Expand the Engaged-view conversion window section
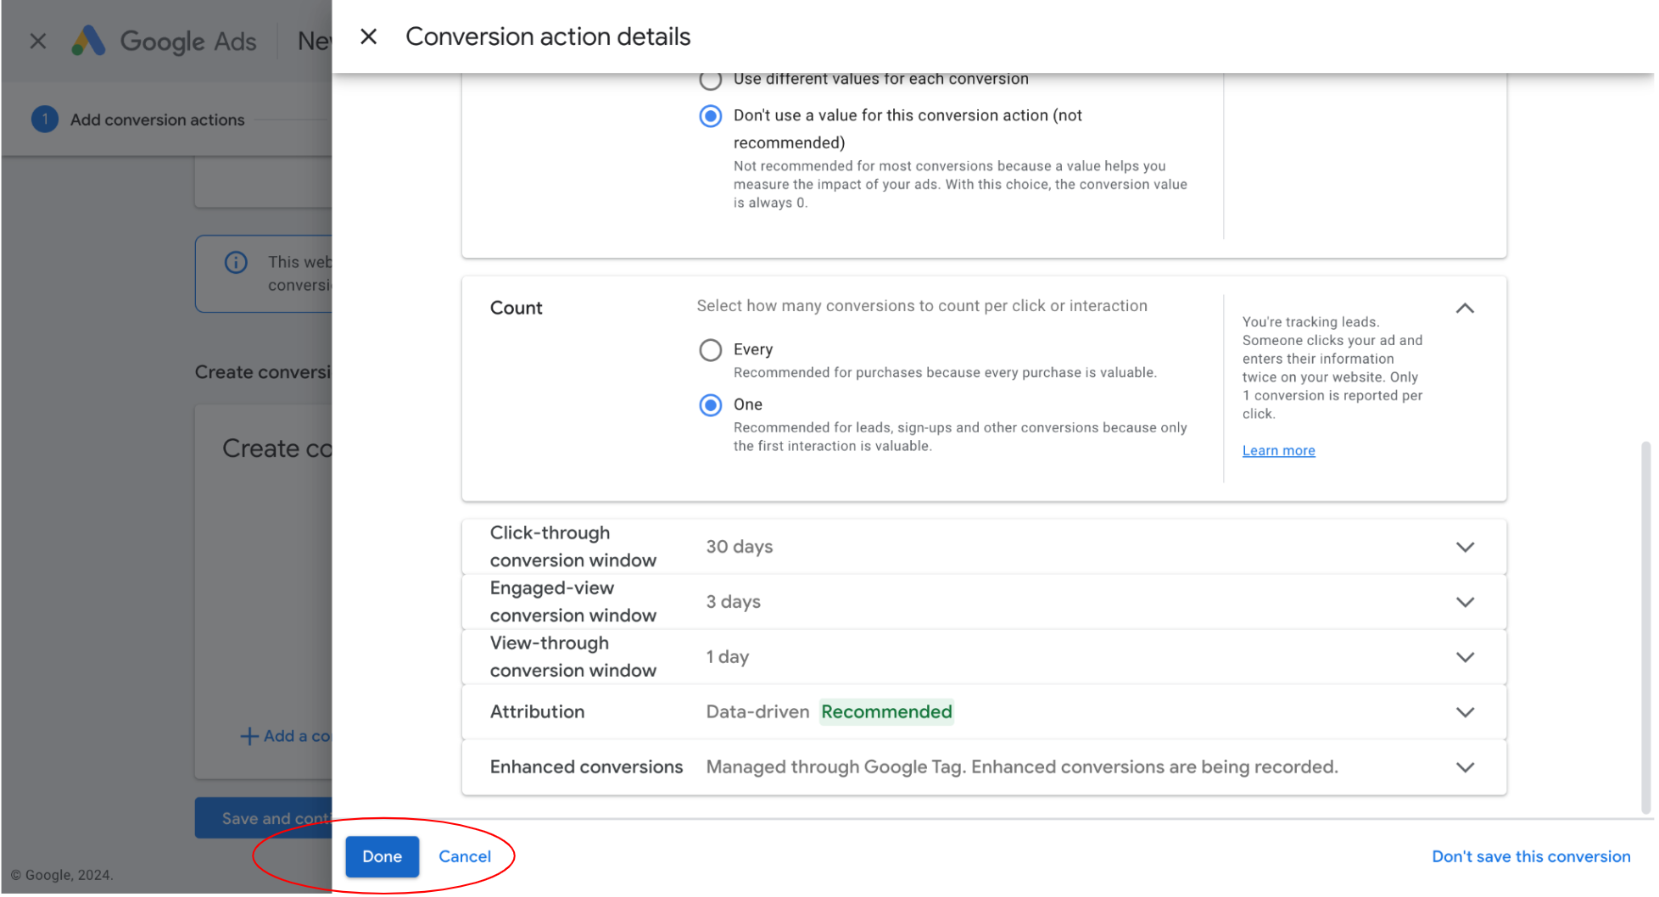Screen dimensions: 1659x897 (1465, 603)
